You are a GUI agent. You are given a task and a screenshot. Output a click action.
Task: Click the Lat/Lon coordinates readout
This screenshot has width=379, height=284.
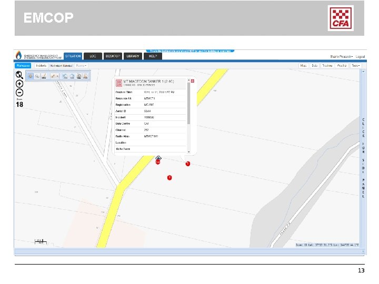pos(327,245)
